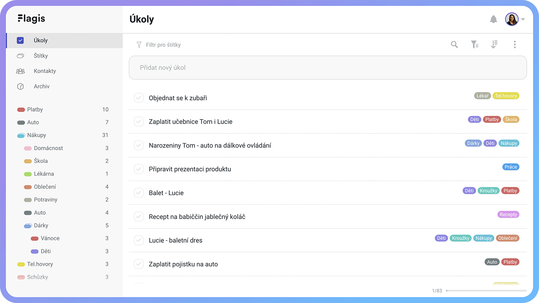Open the sort order icon
The width and height of the screenshot is (539, 303).
click(494, 45)
